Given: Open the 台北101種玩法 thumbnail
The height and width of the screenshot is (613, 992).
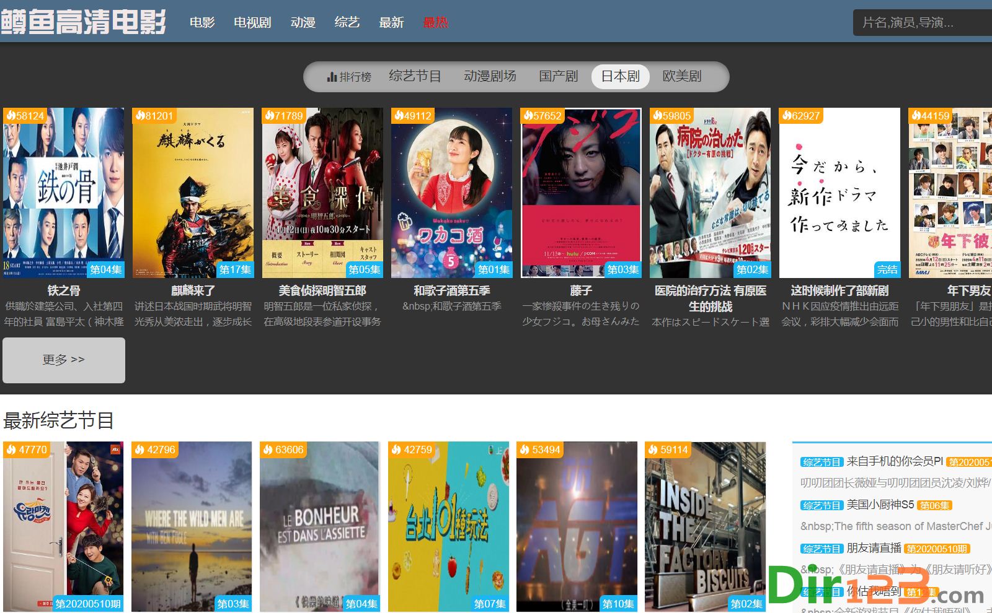Looking at the screenshot, I should (448, 526).
